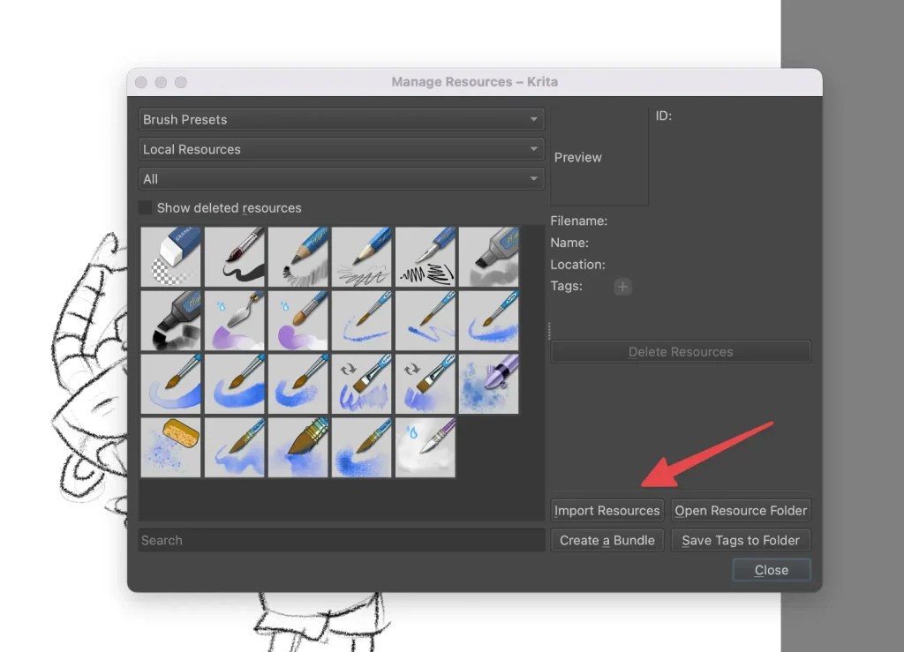Enable Show deleted resources

coord(144,207)
